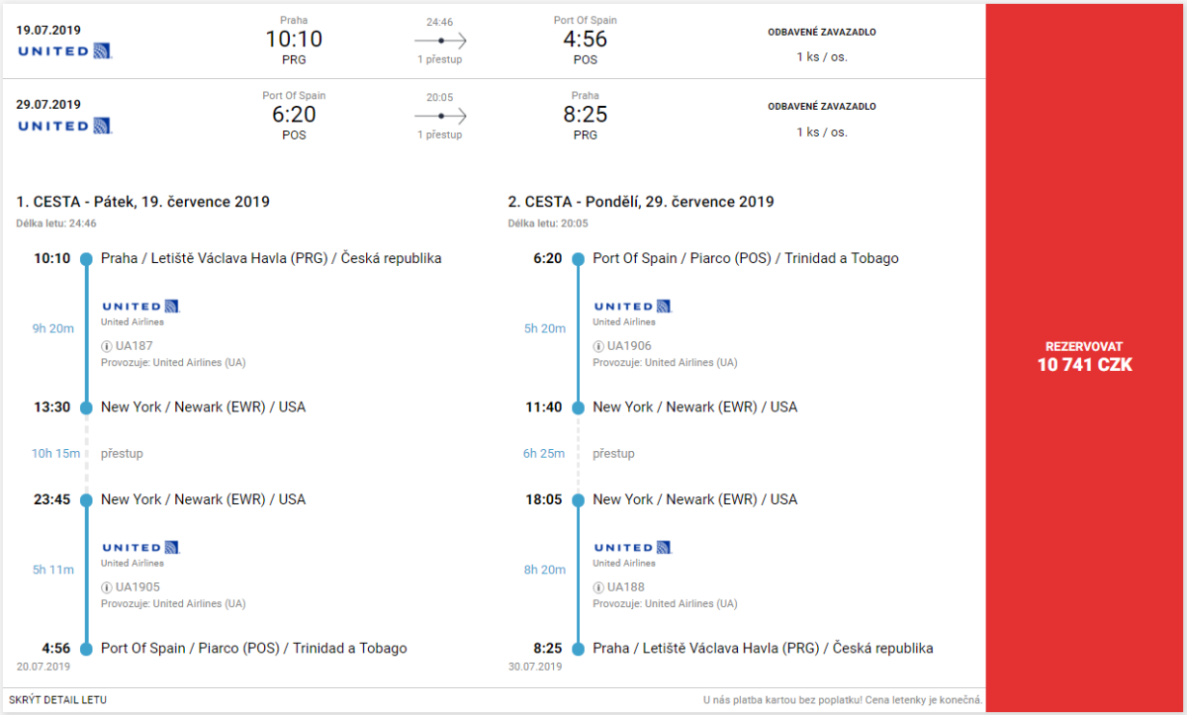Click the info icon beside flight UA187
This screenshot has width=1187, height=715.
tap(107, 346)
